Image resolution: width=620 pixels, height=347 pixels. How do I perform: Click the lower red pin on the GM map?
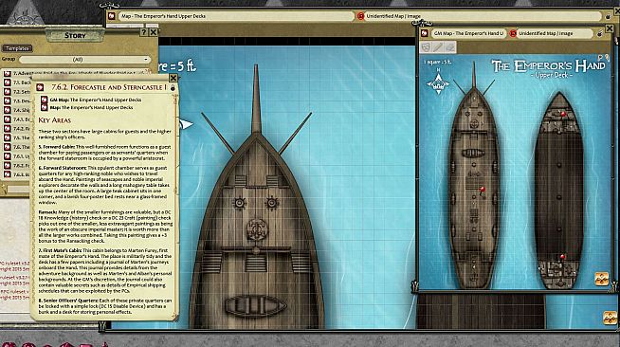(x=562, y=258)
